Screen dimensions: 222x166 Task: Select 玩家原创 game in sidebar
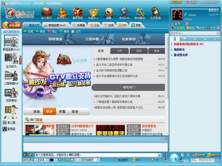click(12, 95)
